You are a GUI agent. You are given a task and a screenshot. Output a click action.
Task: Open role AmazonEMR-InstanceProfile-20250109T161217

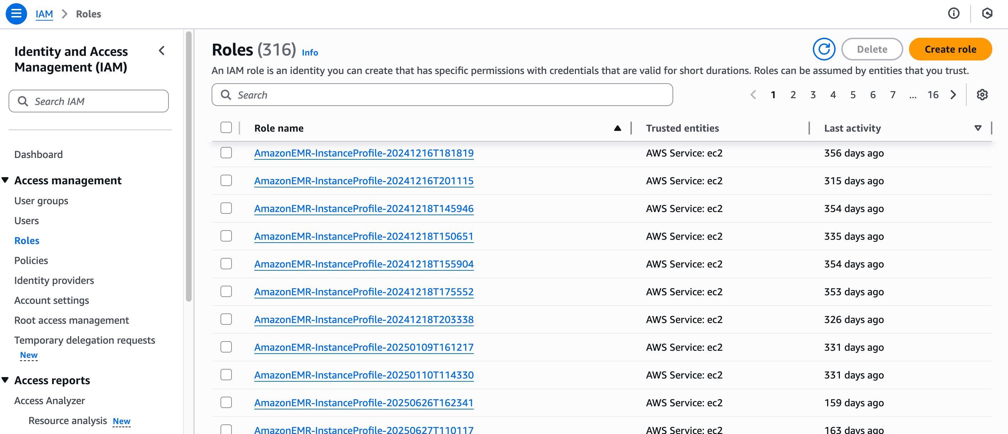(364, 347)
